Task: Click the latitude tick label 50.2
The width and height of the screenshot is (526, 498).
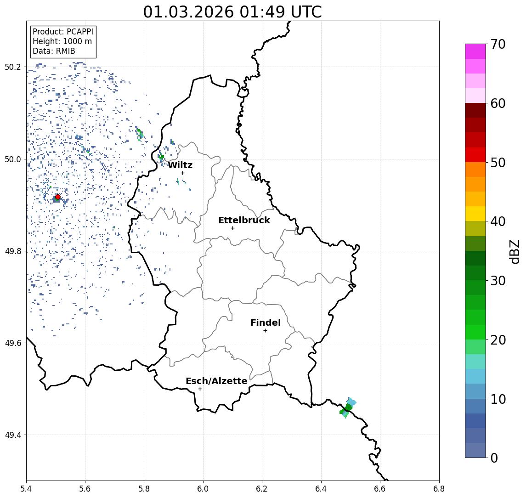Action: tap(13, 67)
